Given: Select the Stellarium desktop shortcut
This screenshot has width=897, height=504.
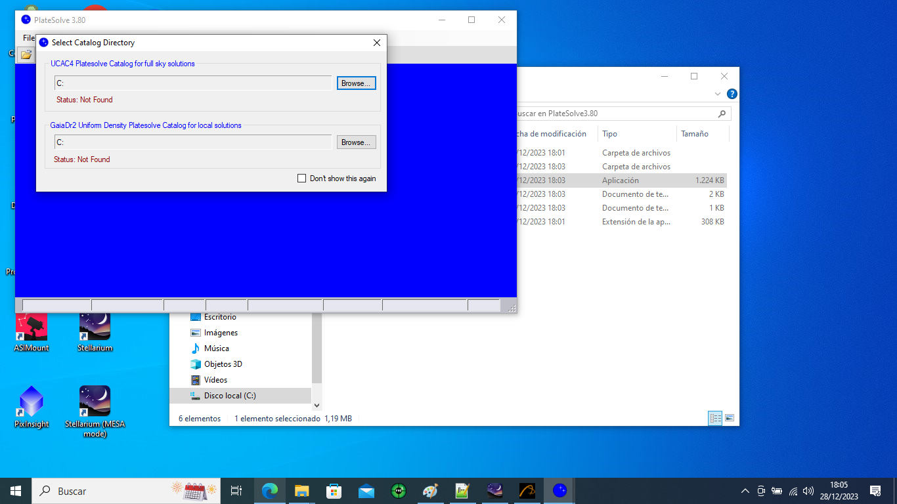Looking at the screenshot, I should click(95, 332).
